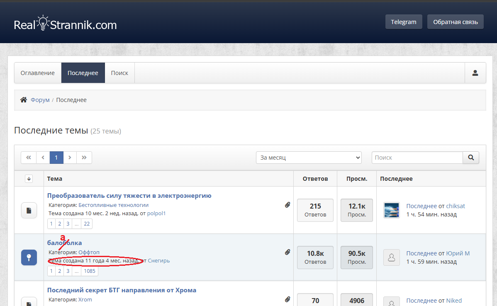
Task: Open the Бестопливные технологии category
Action: click(114, 205)
